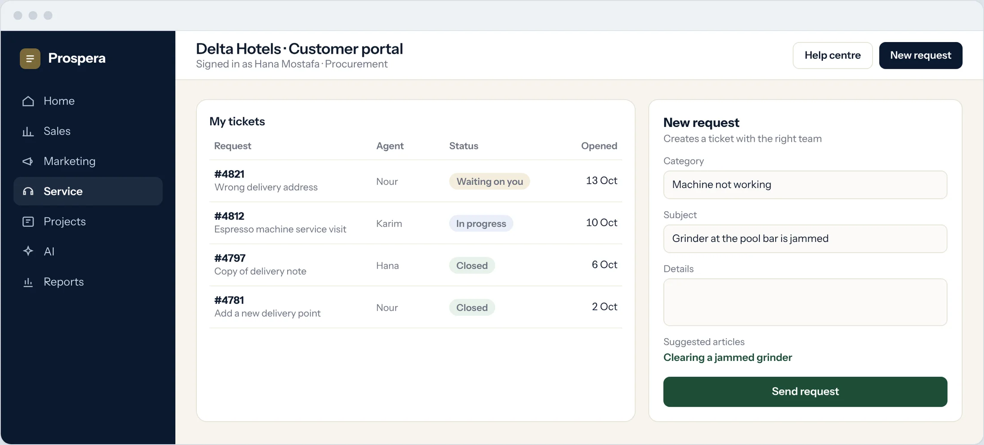This screenshot has height=445, width=984.
Task: Open the Clearing a jammed grinder article
Action: coord(728,357)
